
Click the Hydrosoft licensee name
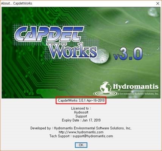point(81,112)
